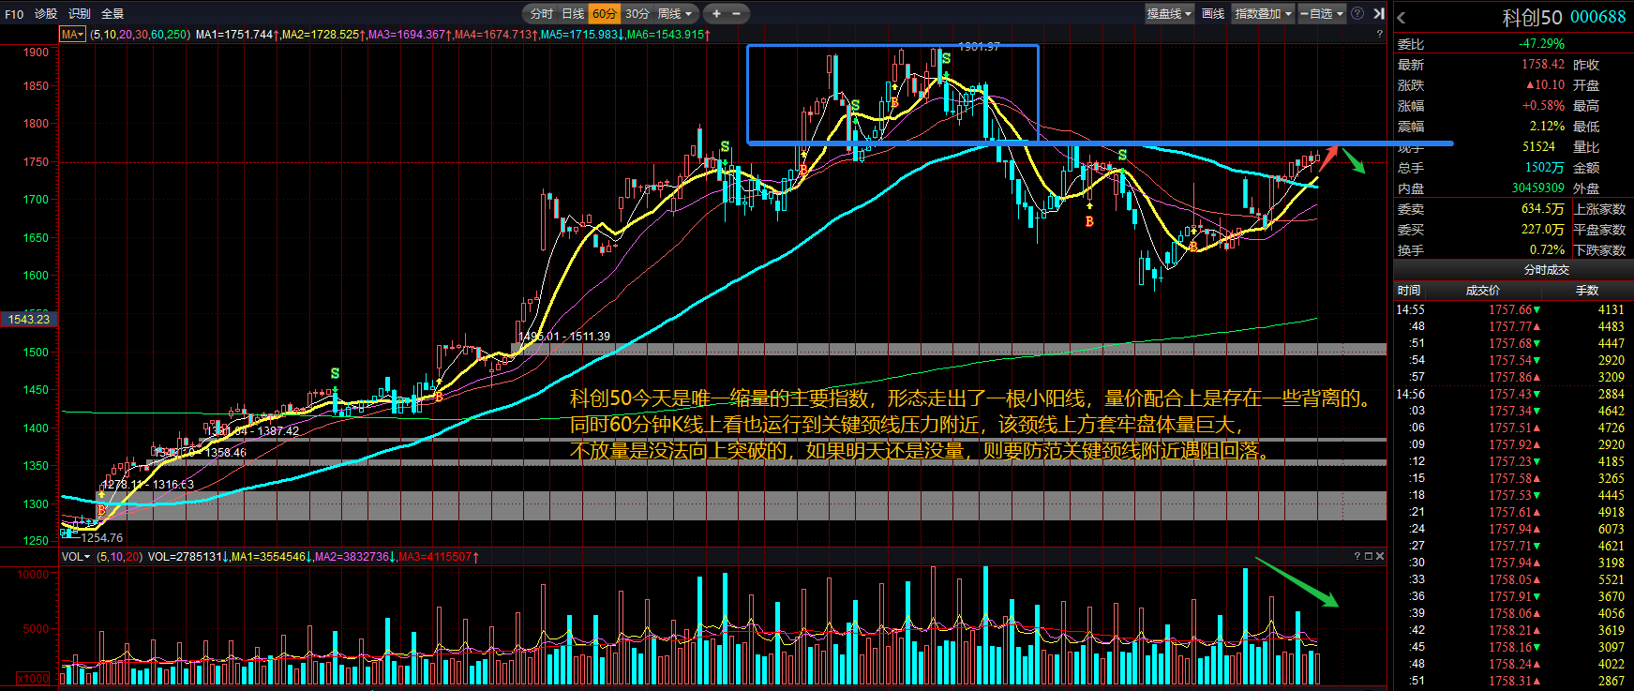The image size is (1634, 691).
Task: Close the volume sub-panel
Action: pos(1379,557)
